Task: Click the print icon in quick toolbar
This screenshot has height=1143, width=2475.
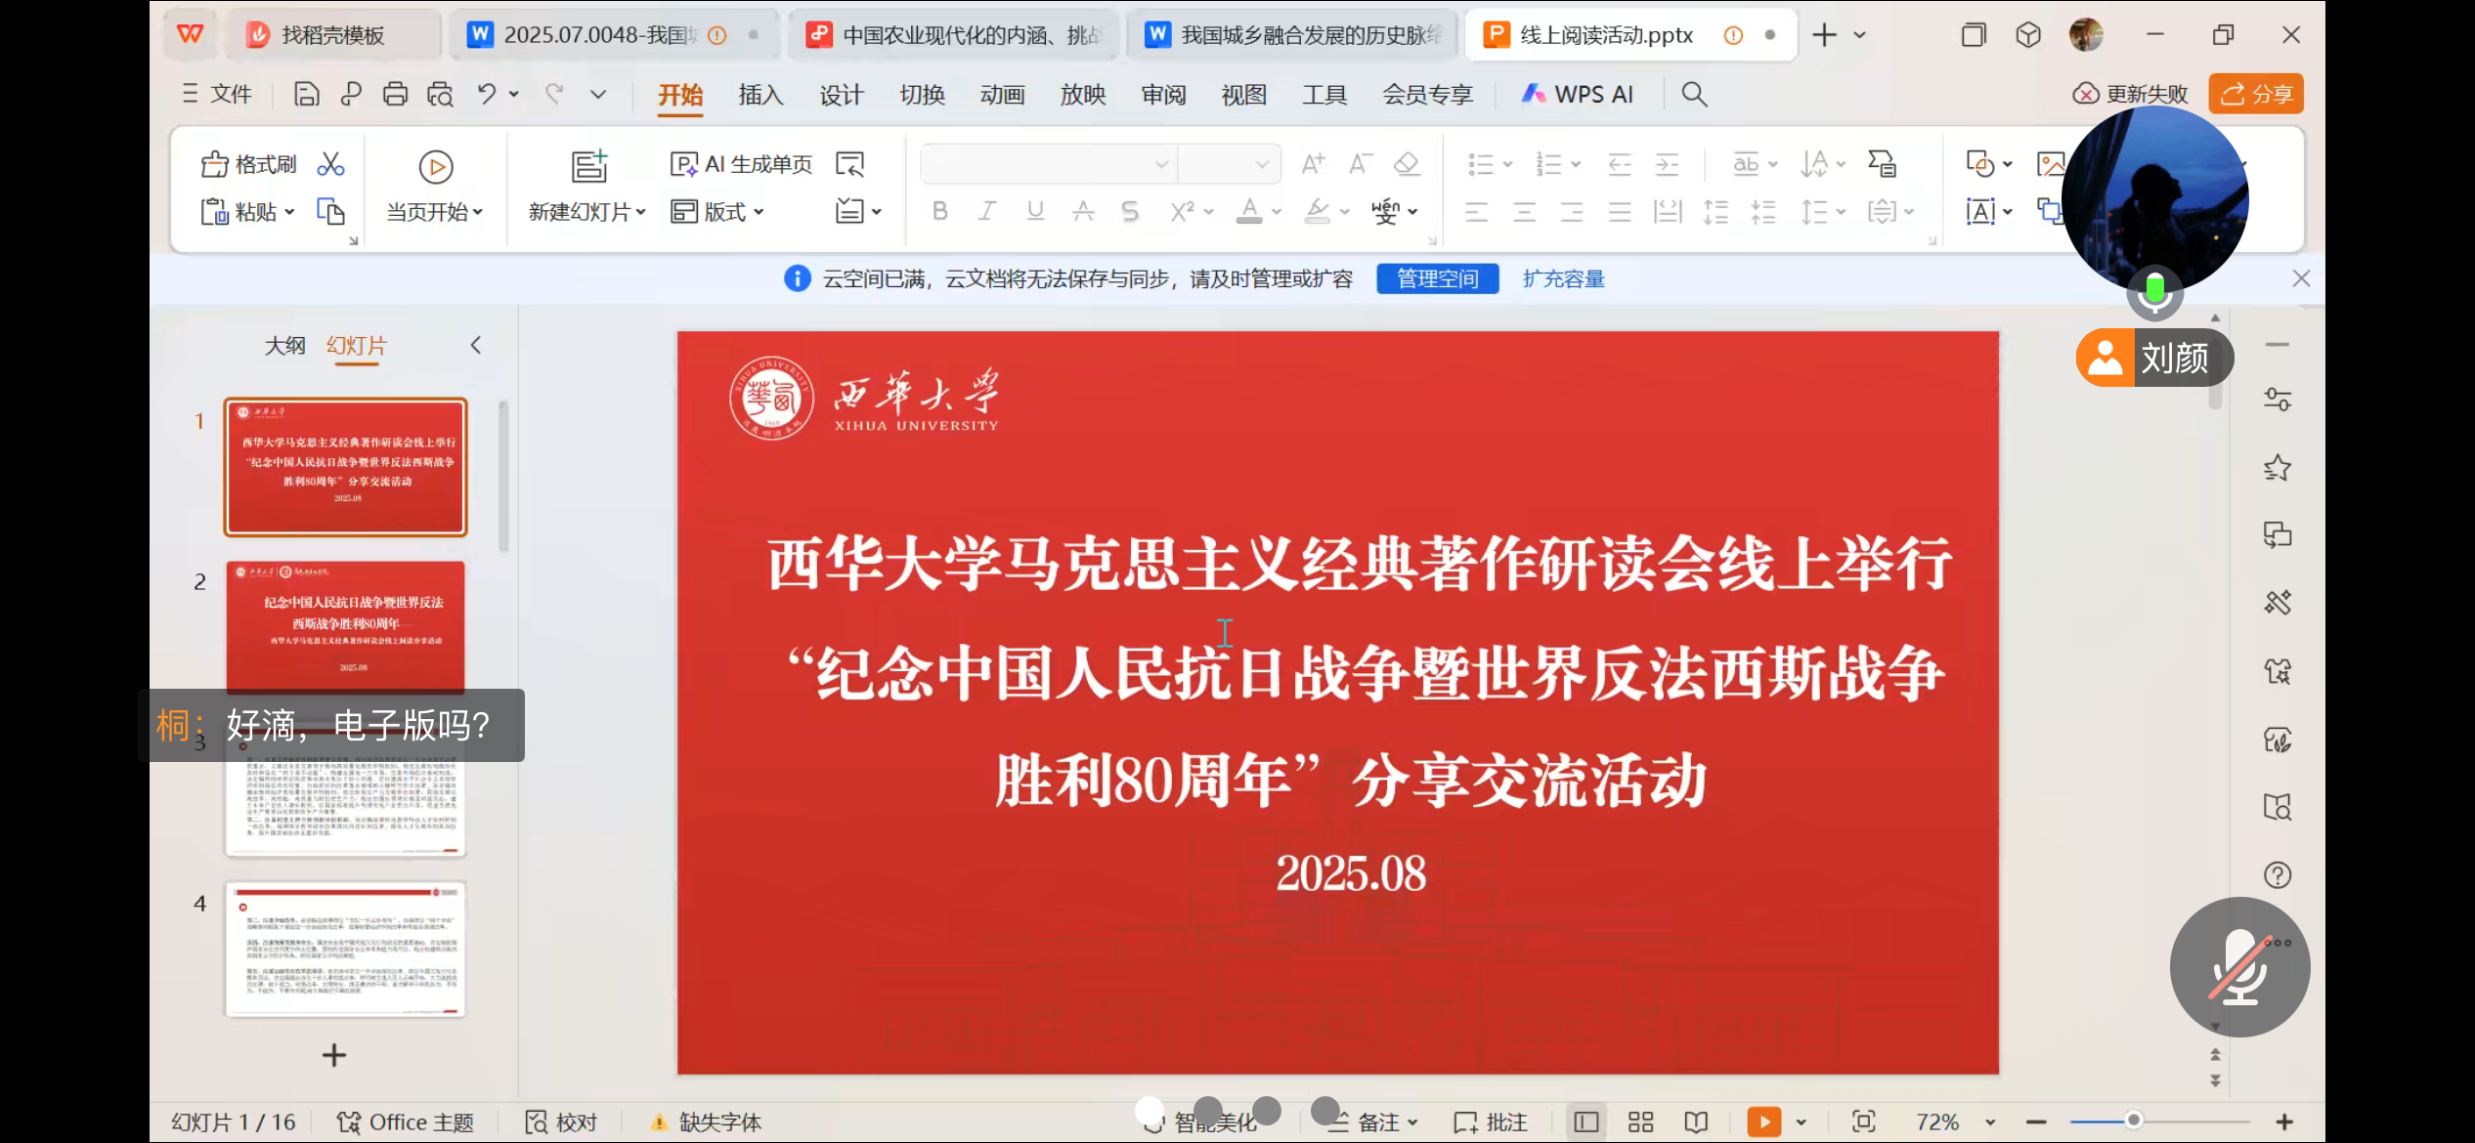Action: tap(395, 94)
